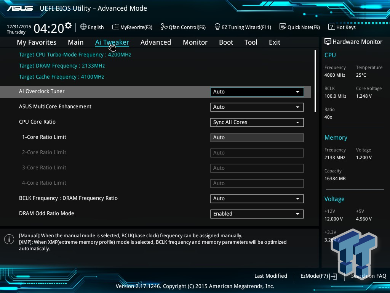This screenshot has height=293, width=390.
Task: Switch to the Main tab
Action: coord(76,42)
